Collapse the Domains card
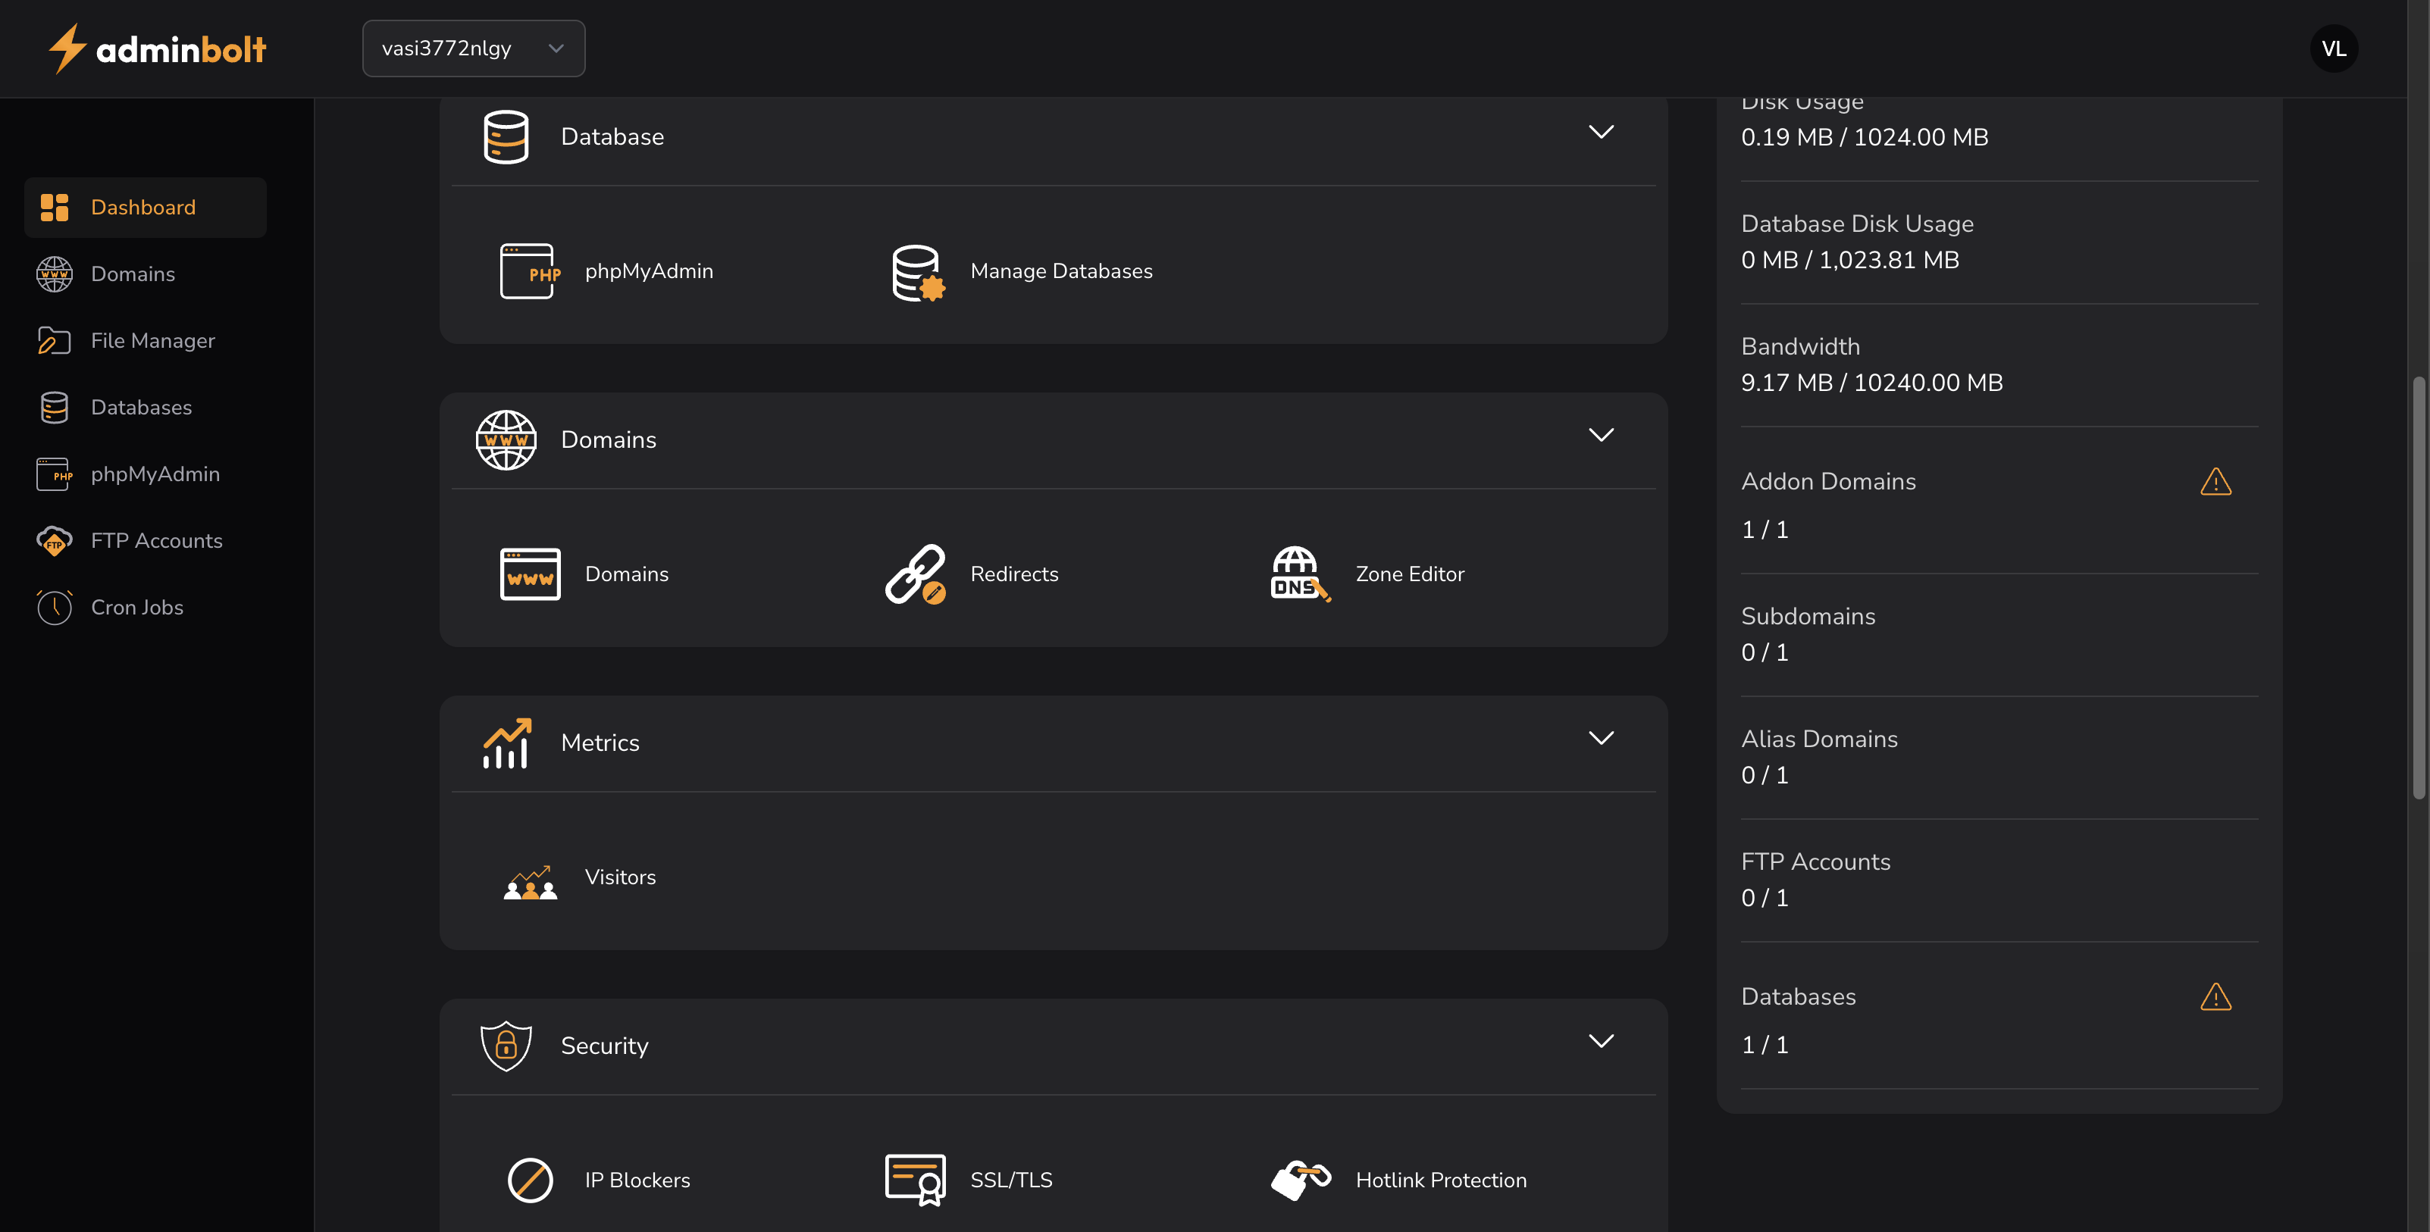 tap(1601, 435)
